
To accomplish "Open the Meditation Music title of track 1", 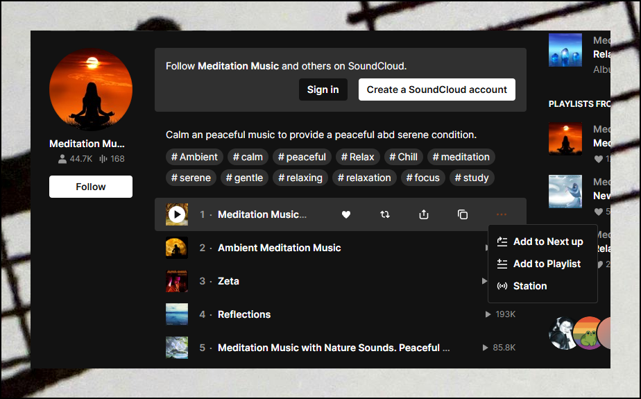I will point(262,214).
